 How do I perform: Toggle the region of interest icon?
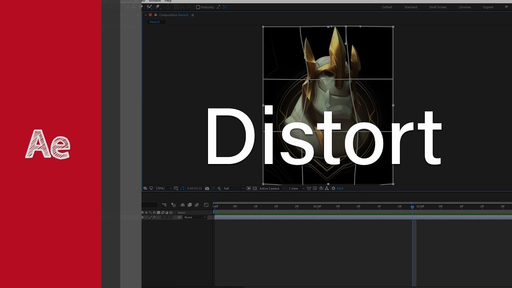249,188
